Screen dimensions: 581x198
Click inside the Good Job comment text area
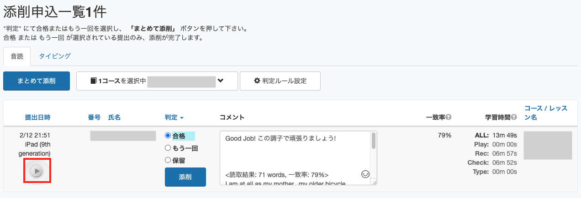pos(295,158)
